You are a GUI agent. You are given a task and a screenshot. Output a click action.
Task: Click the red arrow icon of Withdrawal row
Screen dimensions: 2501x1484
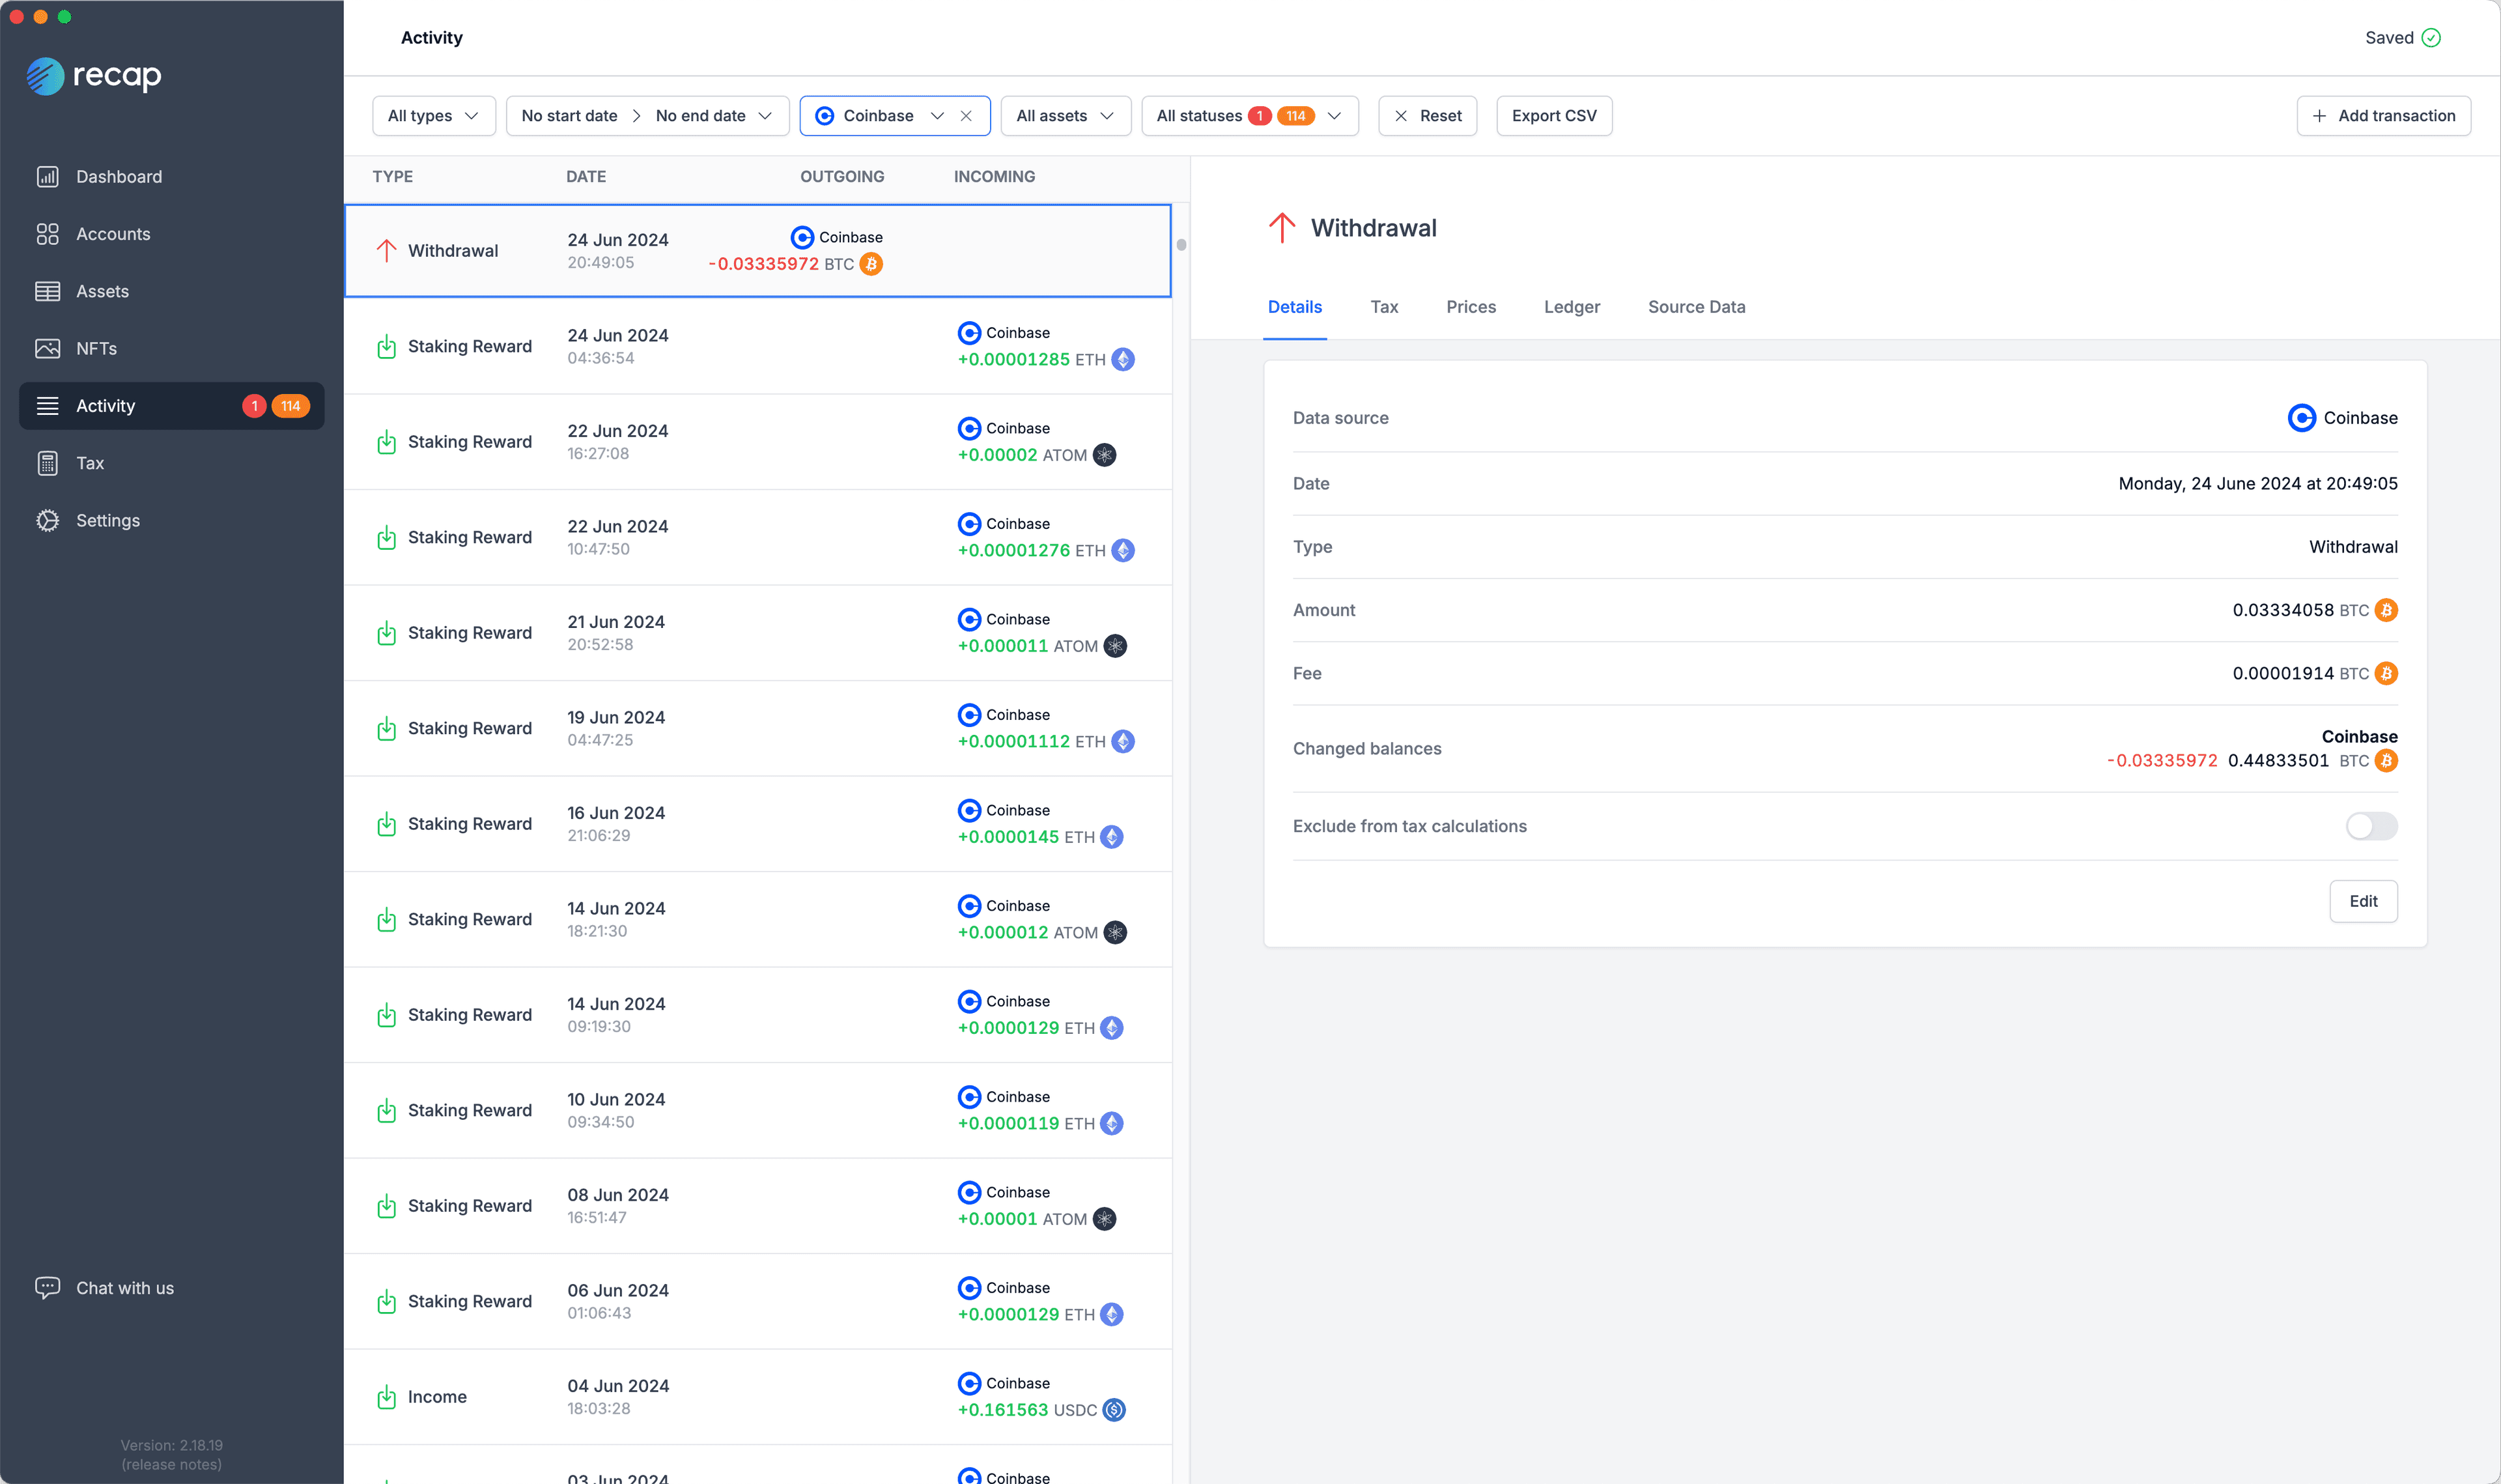[387, 250]
